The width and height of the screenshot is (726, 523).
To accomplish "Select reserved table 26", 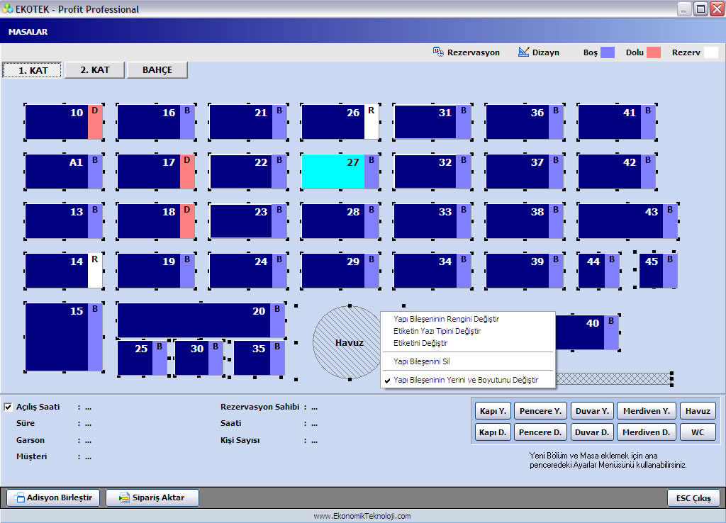I will tap(340, 122).
